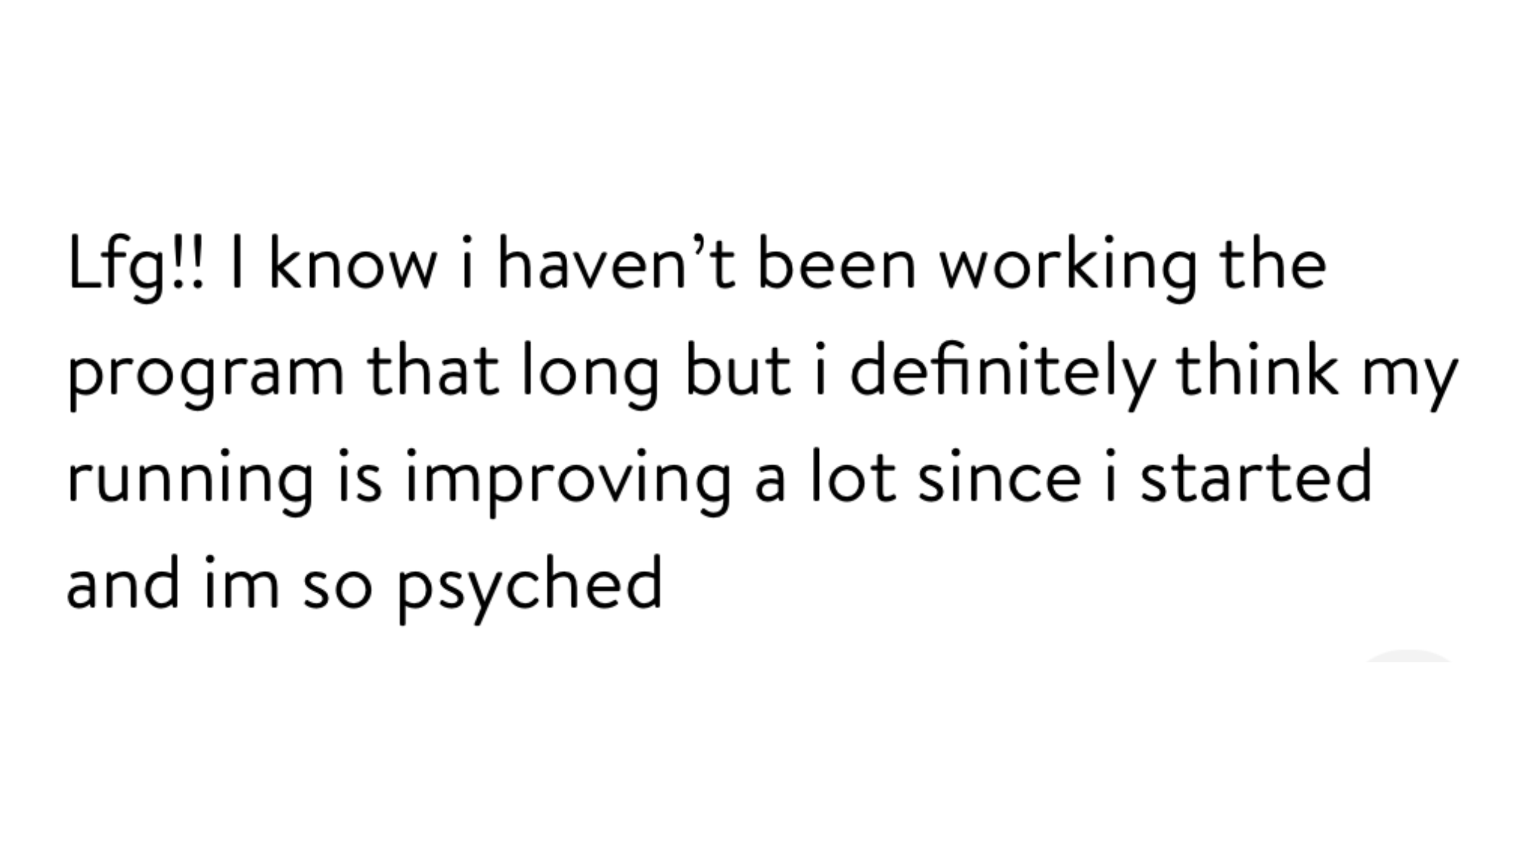Select the word "improving" in the message

(568, 483)
